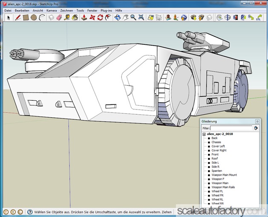Click the Get Models download icon
Screen dimensions: 268x217
pos(193,17)
